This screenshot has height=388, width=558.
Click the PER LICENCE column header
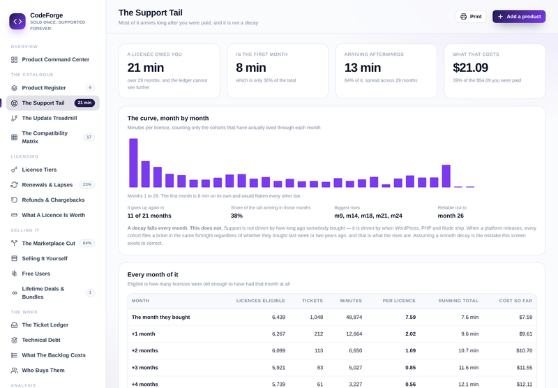point(399,301)
